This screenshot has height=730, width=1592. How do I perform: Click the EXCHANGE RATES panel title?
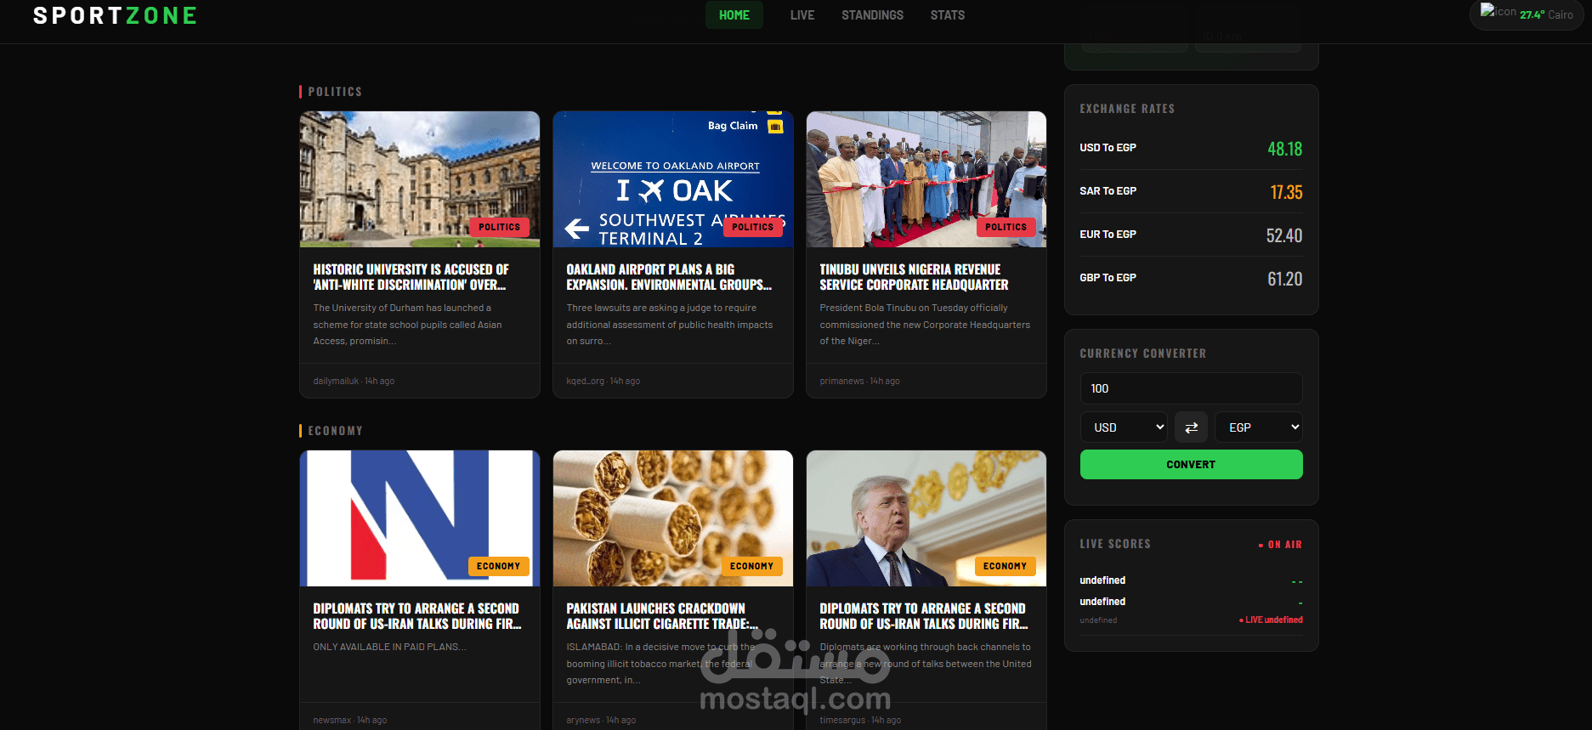click(x=1127, y=109)
